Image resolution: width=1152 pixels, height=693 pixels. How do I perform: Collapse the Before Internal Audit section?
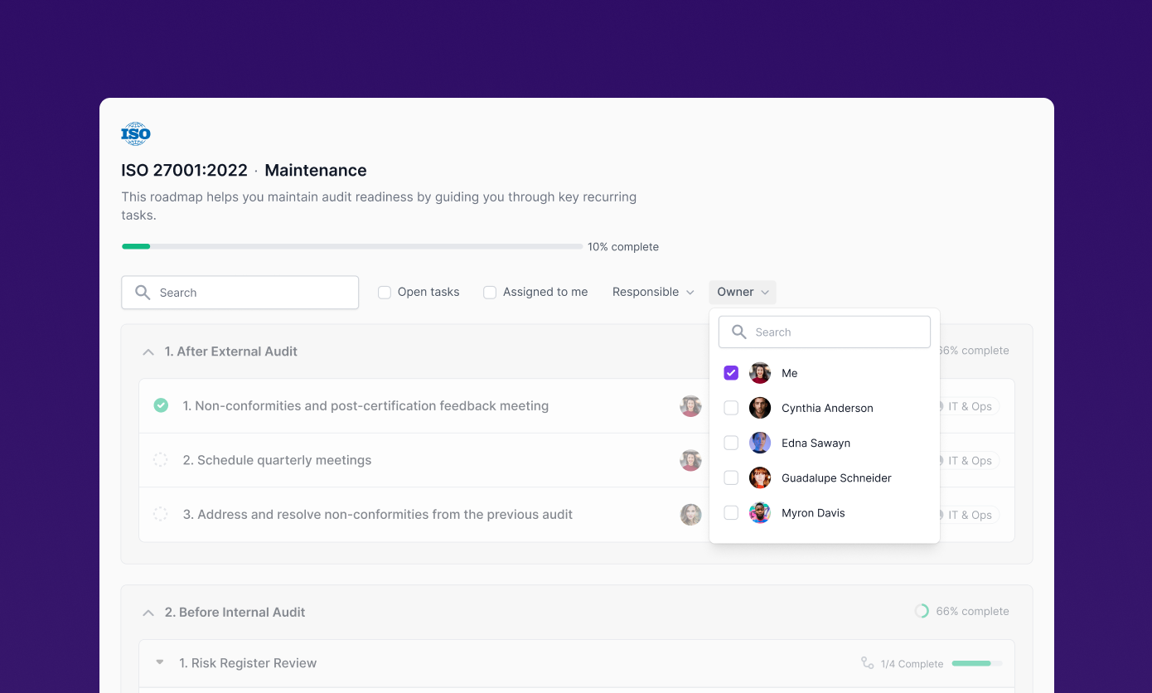pos(148,613)
